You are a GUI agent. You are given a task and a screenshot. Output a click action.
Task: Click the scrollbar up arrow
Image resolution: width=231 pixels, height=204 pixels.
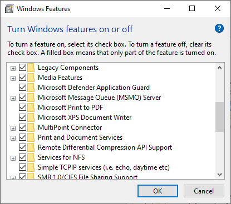click(x=220, y=68)
